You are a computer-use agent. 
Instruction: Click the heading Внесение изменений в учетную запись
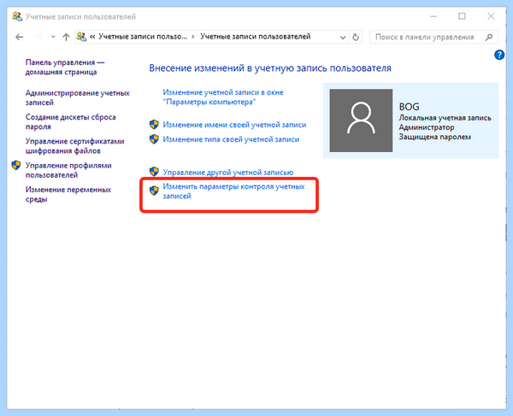tap(270, 68)
